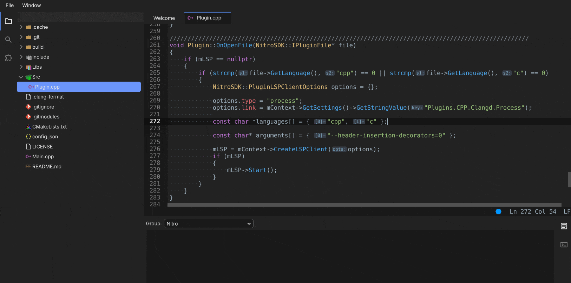
Task: Open config.json from file tree
Action: point(45,137)
